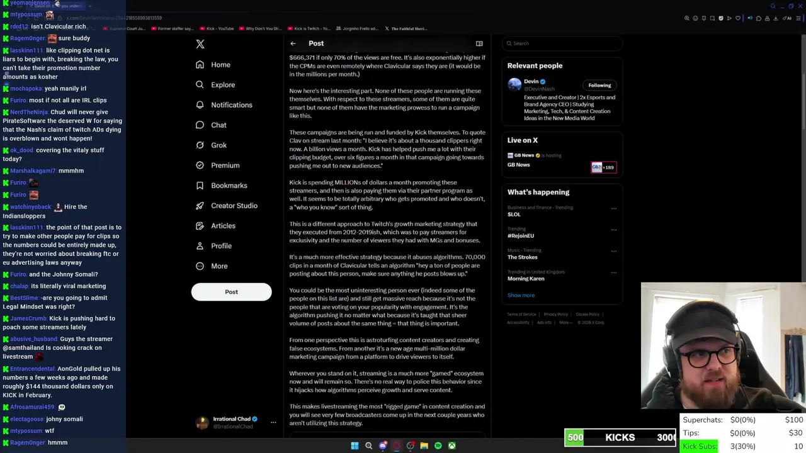Click the Articles document icon
Viewport: 806px width, 453px height.
(x=200, y=226)
